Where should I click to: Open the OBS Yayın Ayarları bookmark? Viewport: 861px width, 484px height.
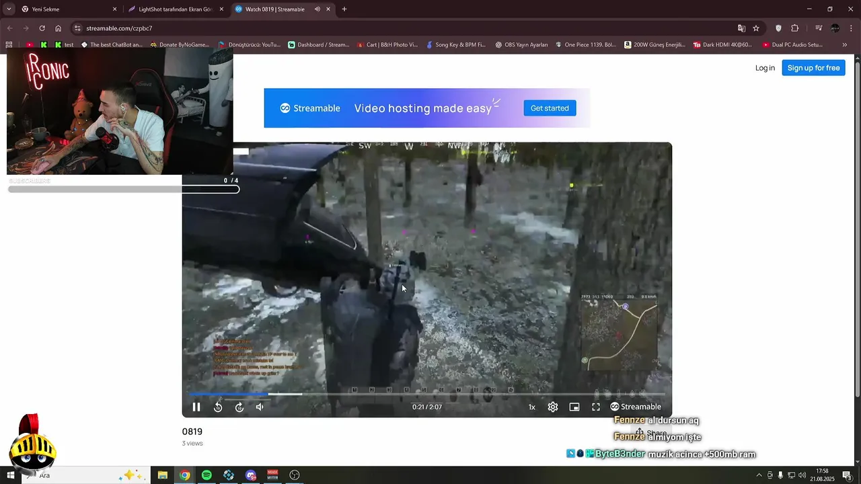pyautogui.click(x=521, y=45)
